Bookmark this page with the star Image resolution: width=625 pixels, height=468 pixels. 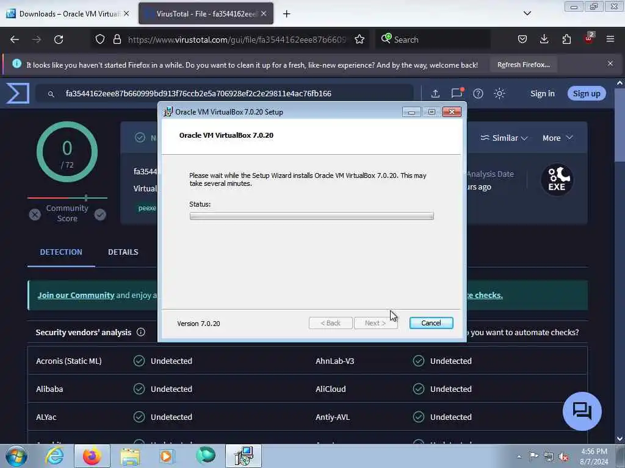(x=359, y=39)
